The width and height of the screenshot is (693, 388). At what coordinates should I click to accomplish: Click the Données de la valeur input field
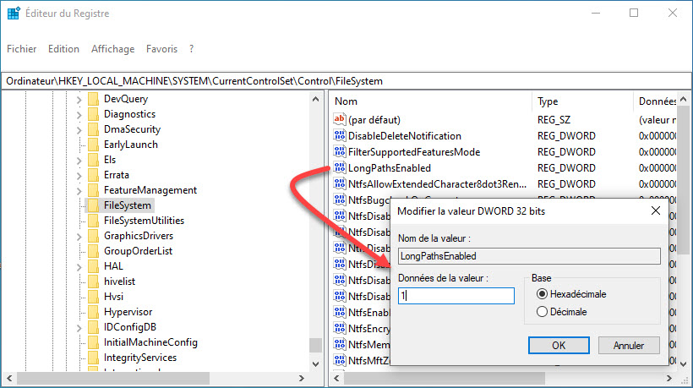click(x=456, y=296)
